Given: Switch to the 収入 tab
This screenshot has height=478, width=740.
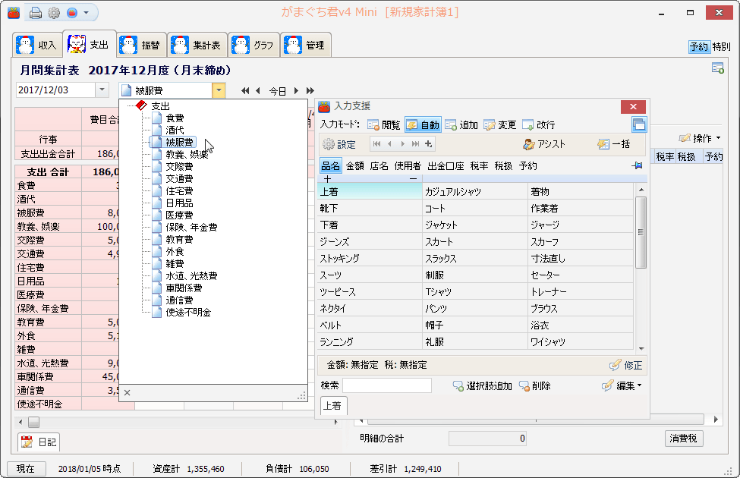Looking at the screenshot, I should point(38,45).
